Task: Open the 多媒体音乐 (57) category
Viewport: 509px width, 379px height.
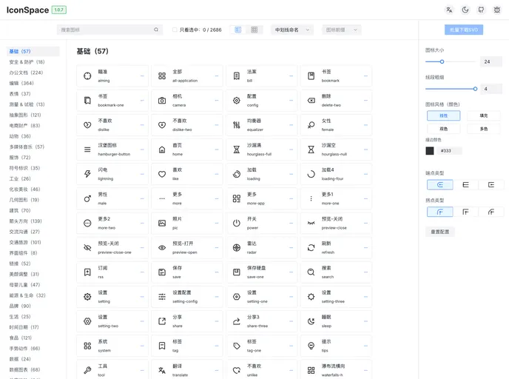Action: (27, 147)
